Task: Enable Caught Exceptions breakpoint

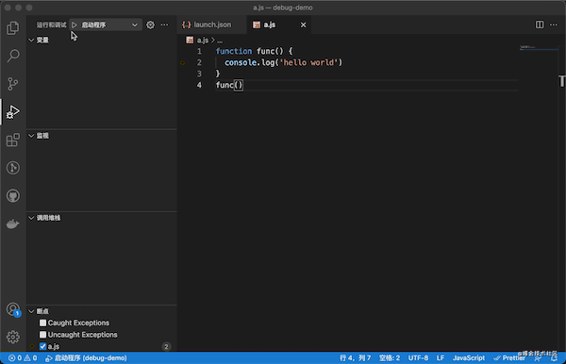Action: coord(43,323)
